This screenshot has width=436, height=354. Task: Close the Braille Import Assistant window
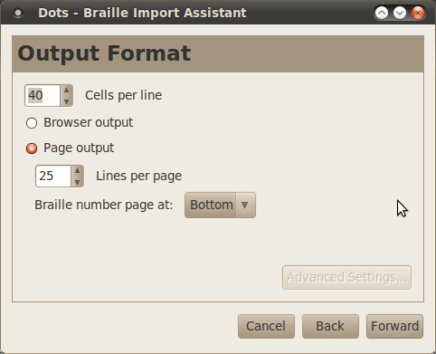[418, 13]
